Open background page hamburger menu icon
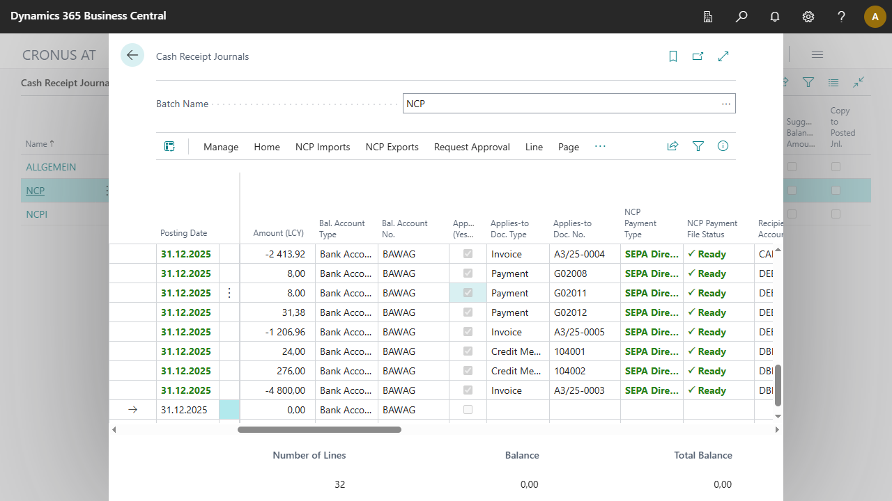Screen dimensions: 892x501 [x=817, y=55]
